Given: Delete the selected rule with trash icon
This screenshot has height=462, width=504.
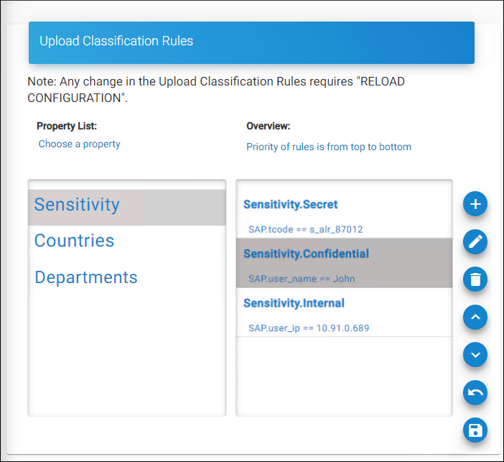Looking at the screenshot, I should pyautogui.click(x=475, y=279).
